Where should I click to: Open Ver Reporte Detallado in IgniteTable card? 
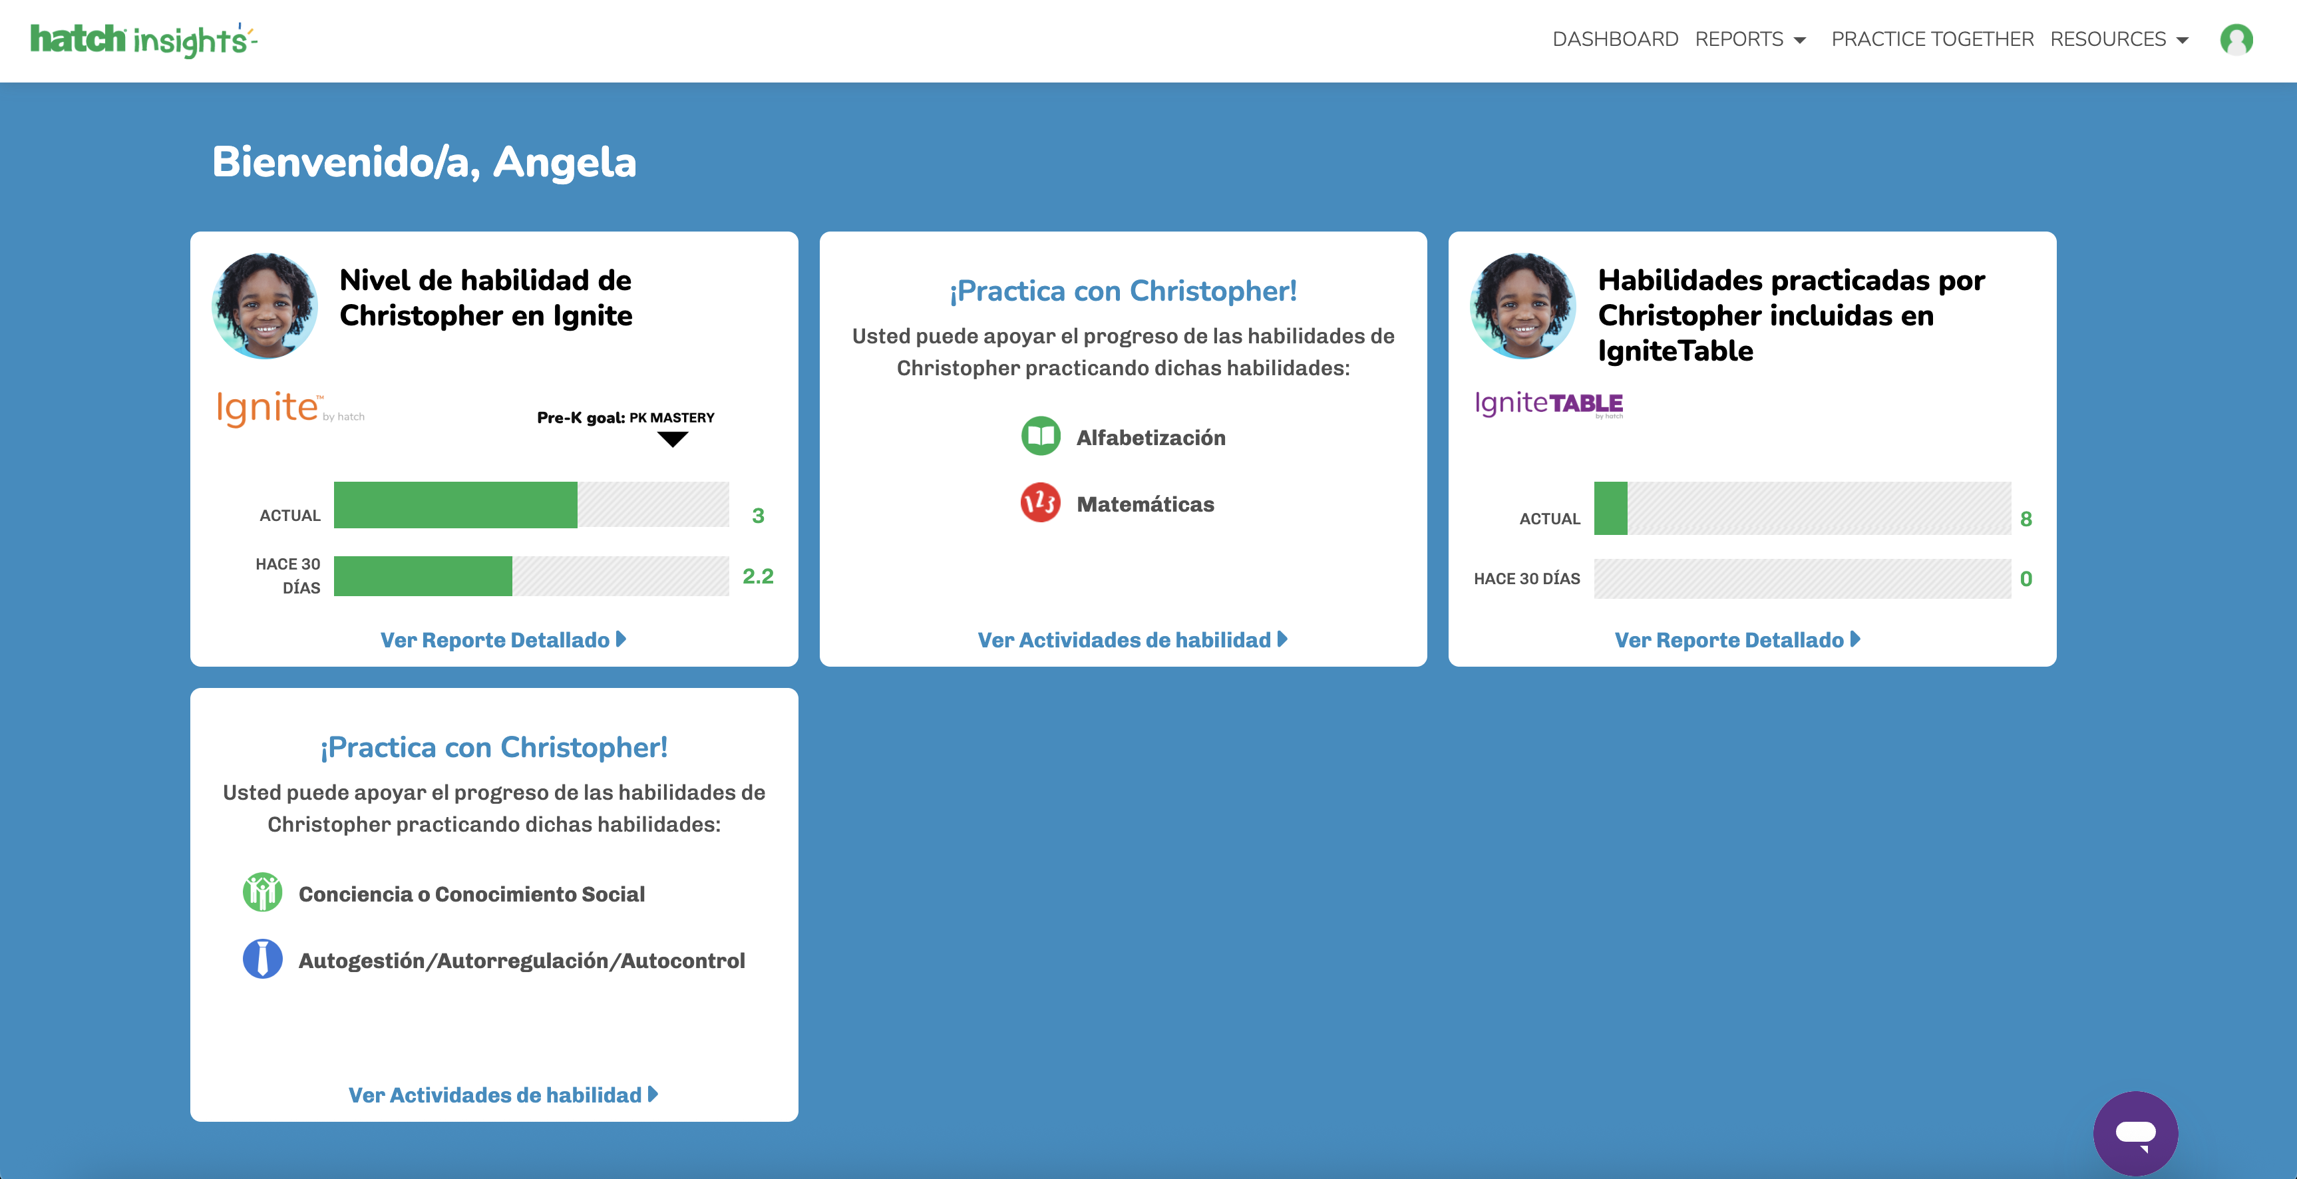(1738, 639)
